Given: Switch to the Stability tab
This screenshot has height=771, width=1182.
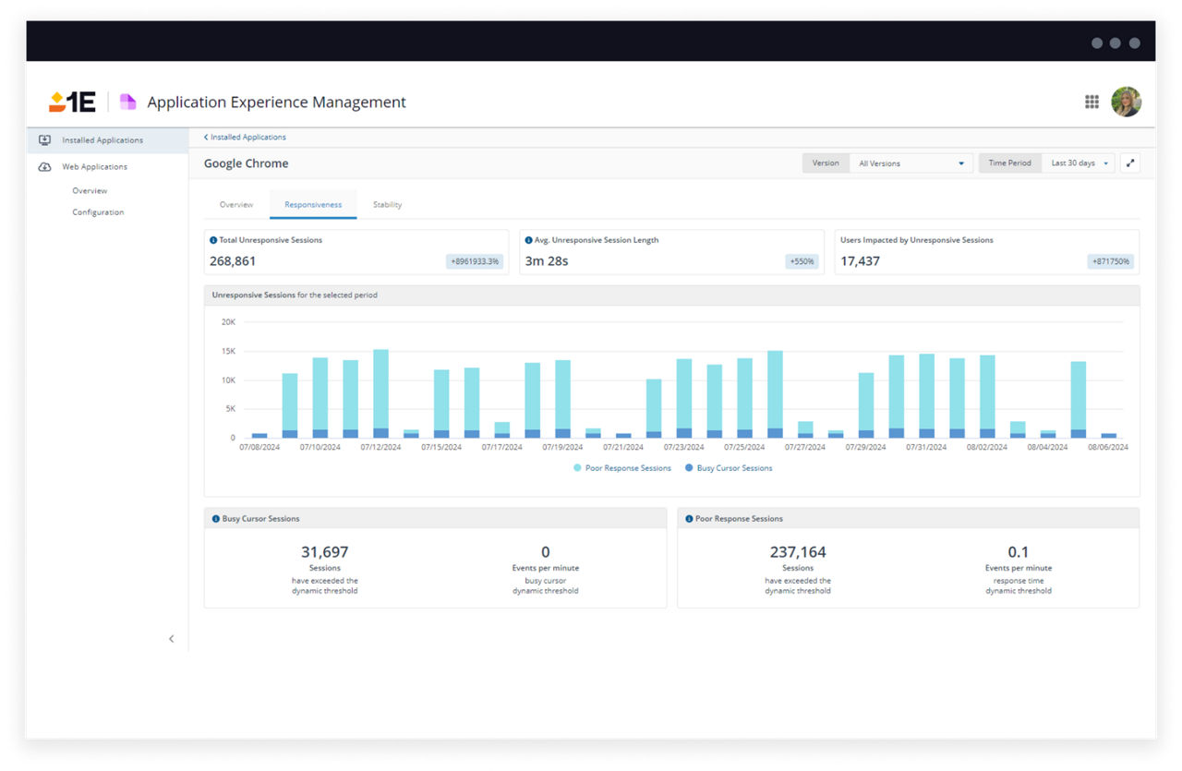Looking at the screenshot, I should pos(387,205).
